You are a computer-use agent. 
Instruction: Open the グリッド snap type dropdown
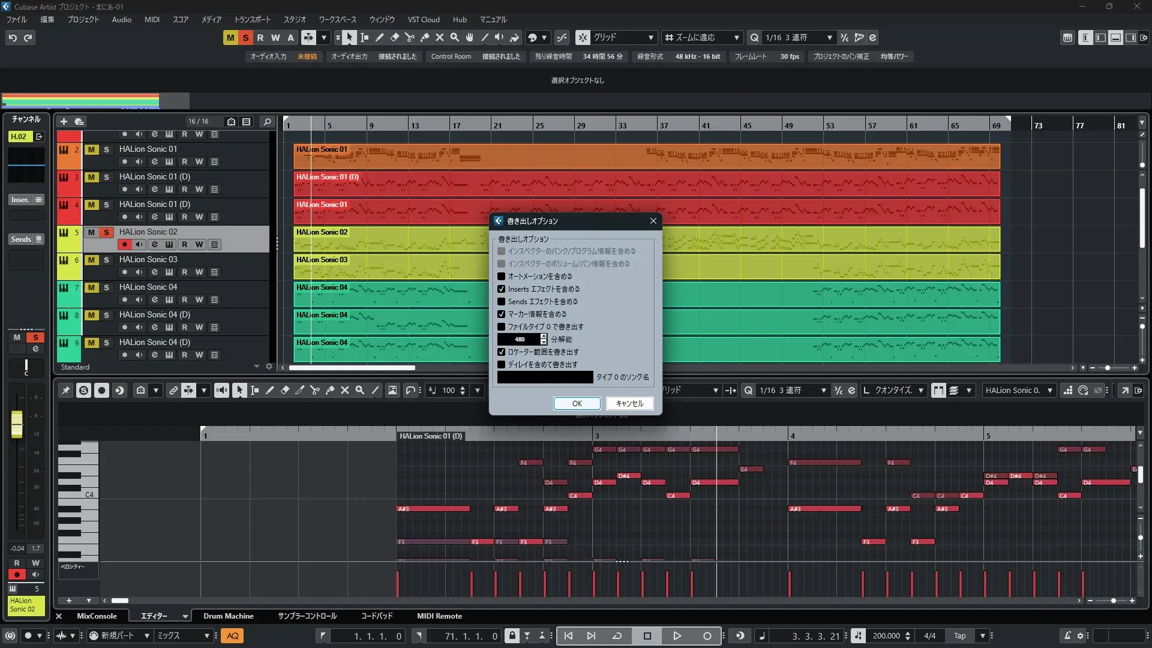click(624, 38)
